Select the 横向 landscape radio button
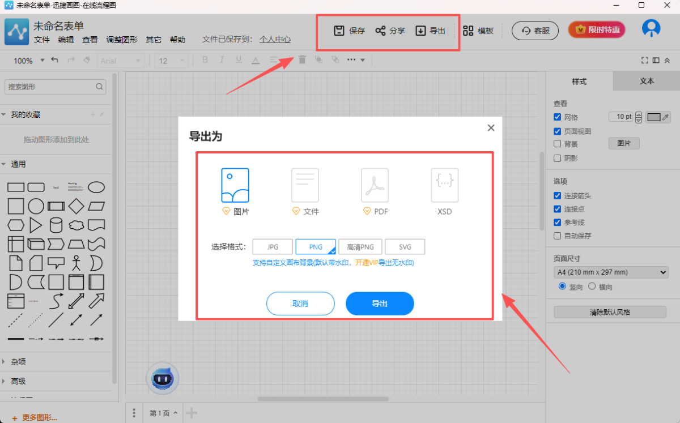This screenshot has height=423, width=680. point(592,287)
